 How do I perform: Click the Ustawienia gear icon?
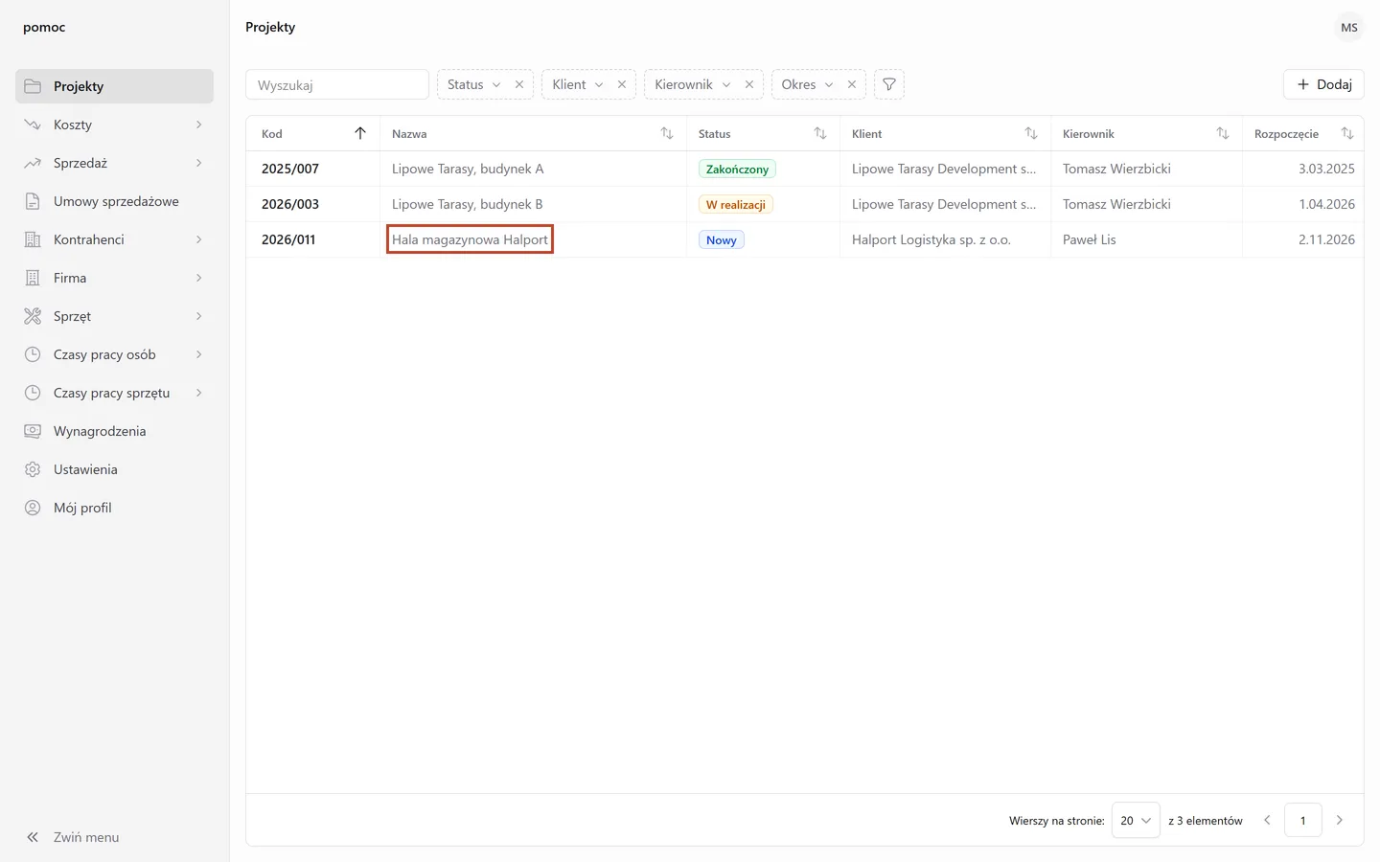click(33, 469)
